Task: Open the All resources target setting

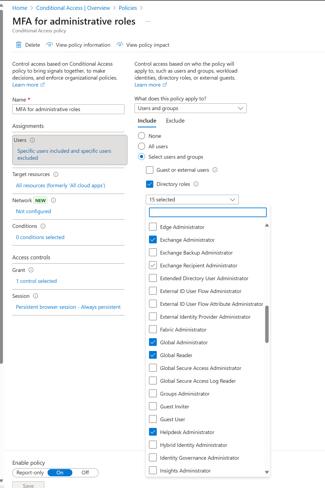Action: coord(61,185)
